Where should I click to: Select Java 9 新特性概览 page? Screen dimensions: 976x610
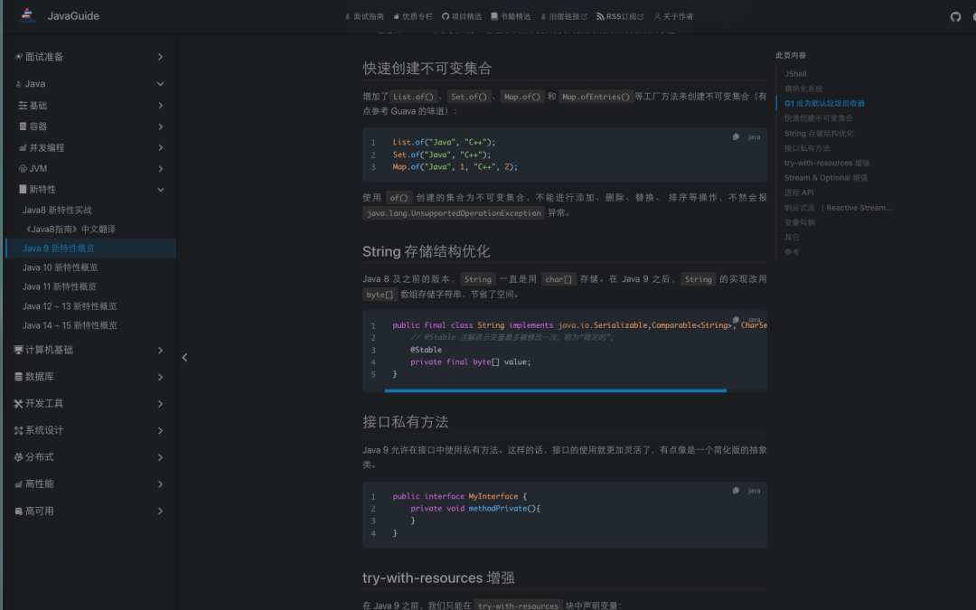90,249
